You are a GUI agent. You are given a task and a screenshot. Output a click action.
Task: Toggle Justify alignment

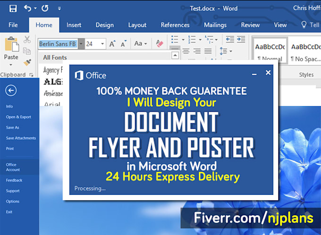[x=208, y=51]
